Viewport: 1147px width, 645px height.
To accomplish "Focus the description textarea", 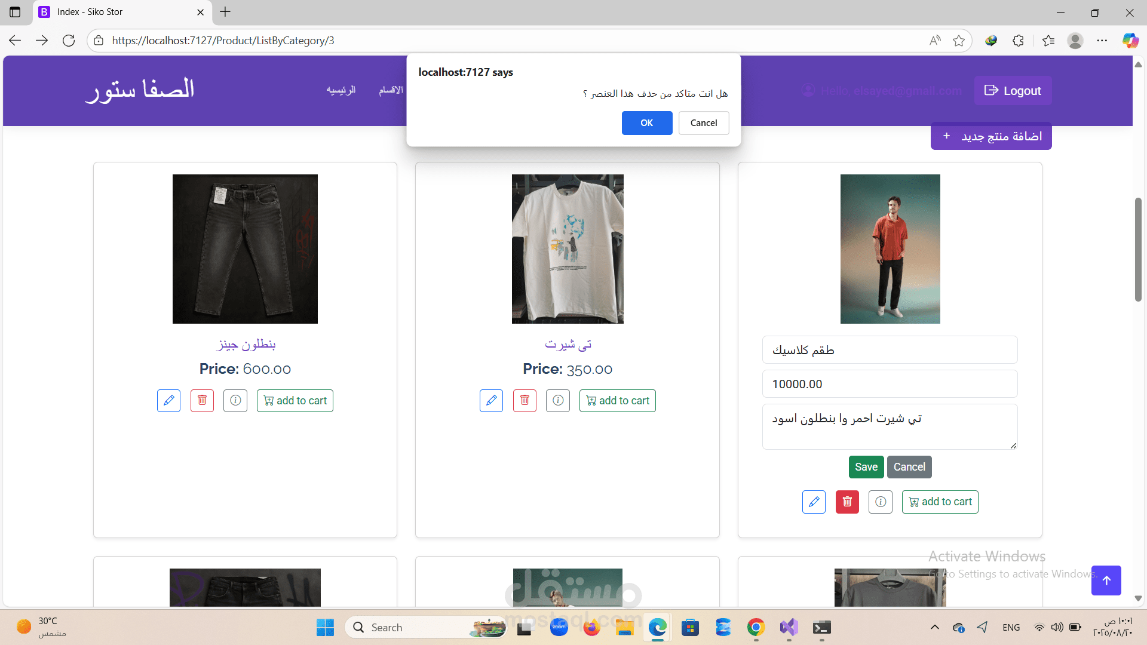I will [x=890, y=426].
